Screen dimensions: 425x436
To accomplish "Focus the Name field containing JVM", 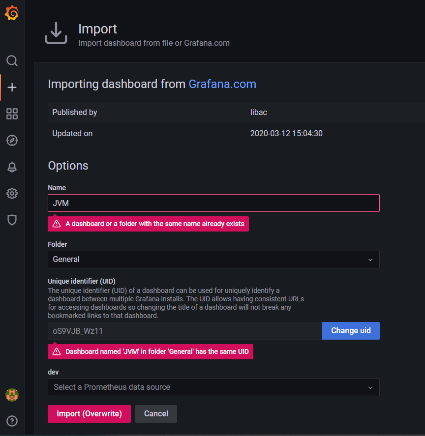I will [x=213, y=203].
